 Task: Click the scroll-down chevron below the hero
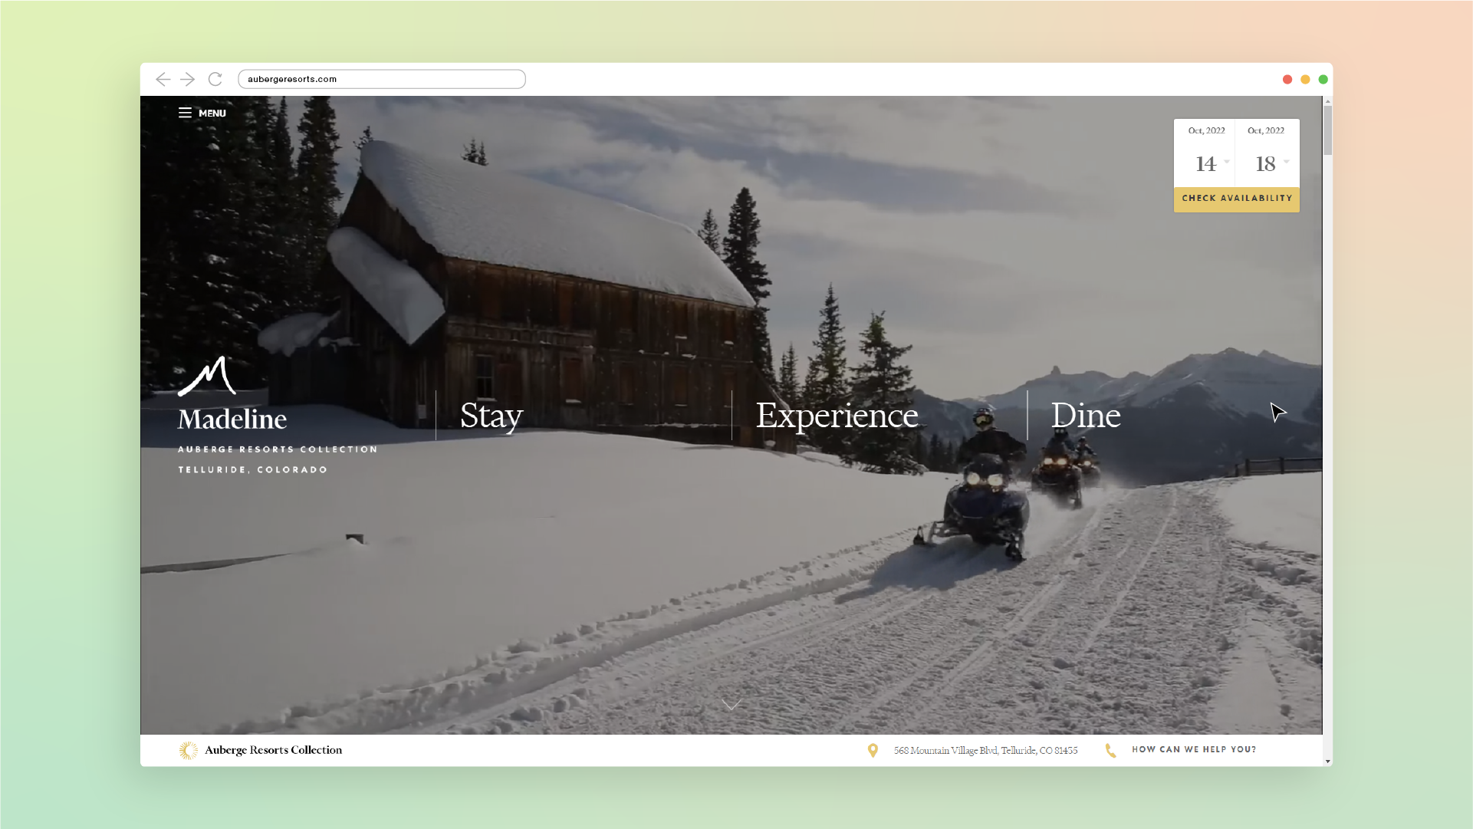pos(732,705)
